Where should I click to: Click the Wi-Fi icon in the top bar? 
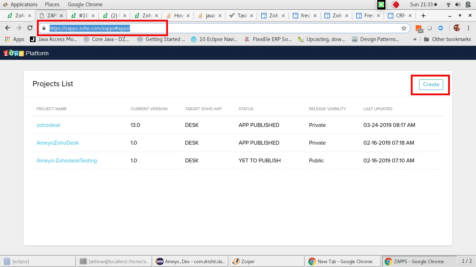(448, 5)
